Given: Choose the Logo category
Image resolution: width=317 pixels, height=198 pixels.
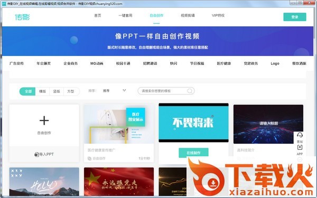Looking at the screenshot, I should [x=275, y=63].
